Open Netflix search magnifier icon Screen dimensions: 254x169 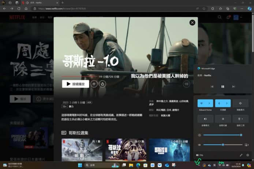point(220,17)
